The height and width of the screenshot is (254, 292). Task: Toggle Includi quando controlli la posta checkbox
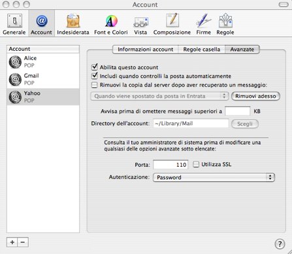click(x=94, y=76)
